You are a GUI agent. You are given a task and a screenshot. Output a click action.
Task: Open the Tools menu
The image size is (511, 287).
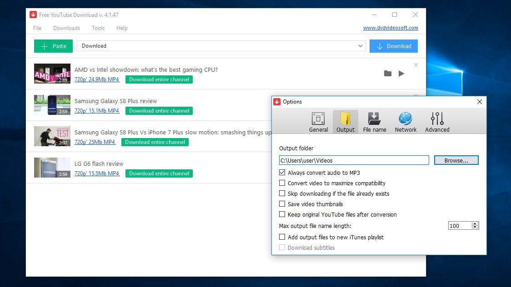(98, 28)
